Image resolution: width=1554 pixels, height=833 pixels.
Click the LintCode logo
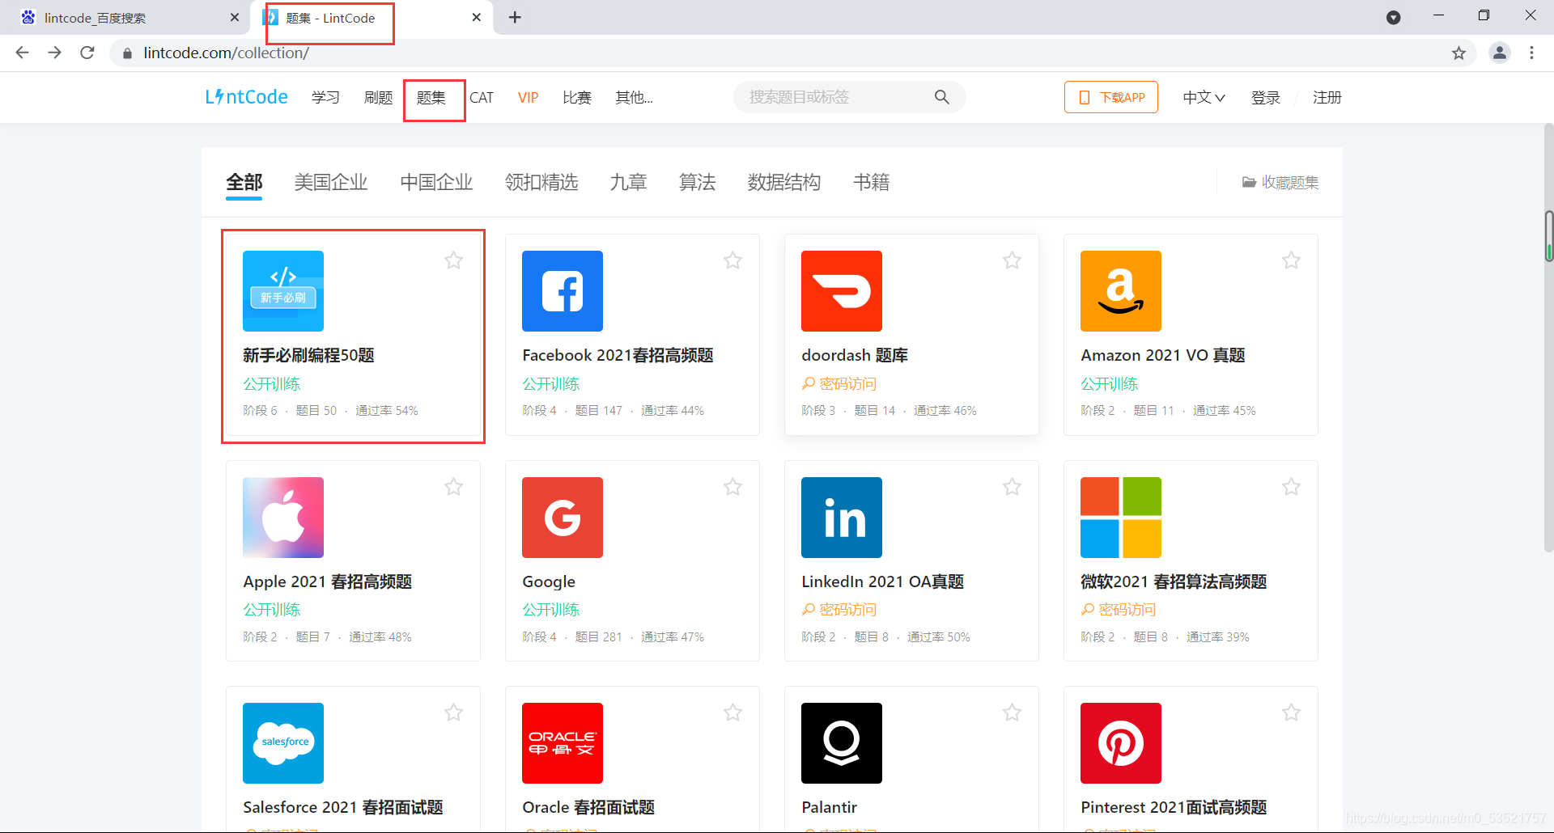[x=246, y=97]
